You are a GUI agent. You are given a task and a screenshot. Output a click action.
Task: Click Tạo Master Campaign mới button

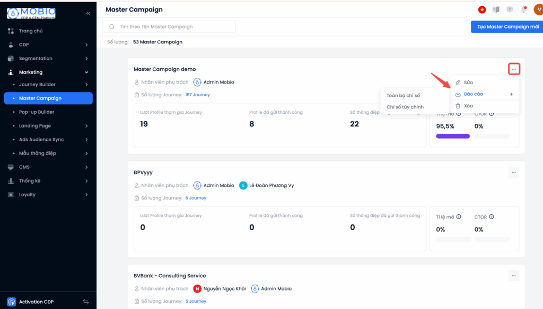[x=506, y=27]
